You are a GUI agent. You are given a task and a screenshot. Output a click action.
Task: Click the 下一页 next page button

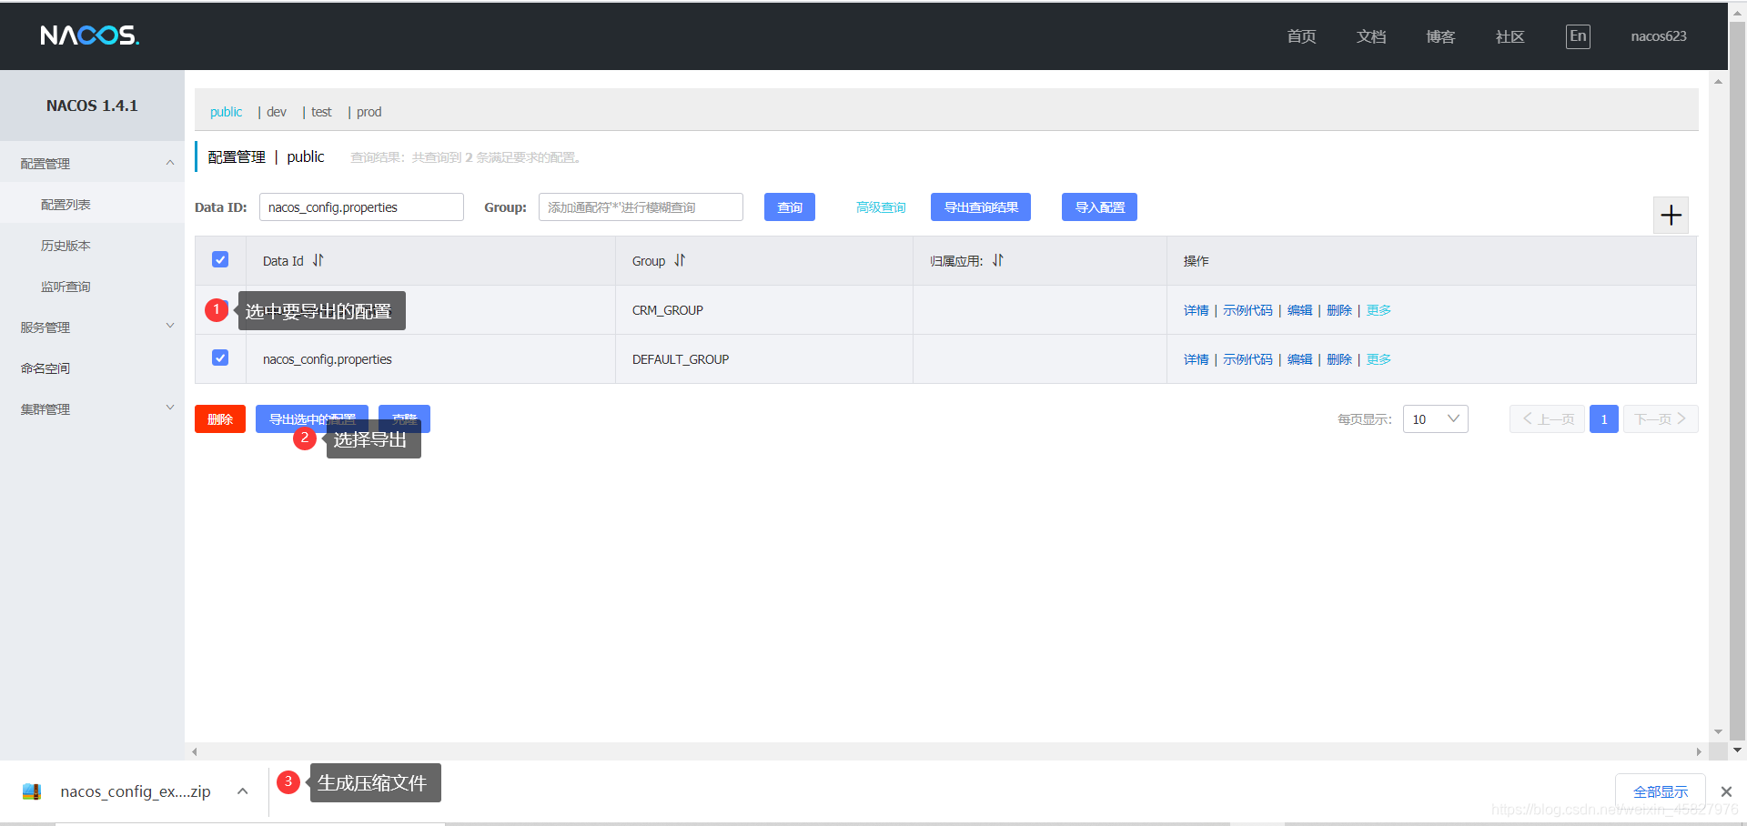click(x=1661, y=418)
